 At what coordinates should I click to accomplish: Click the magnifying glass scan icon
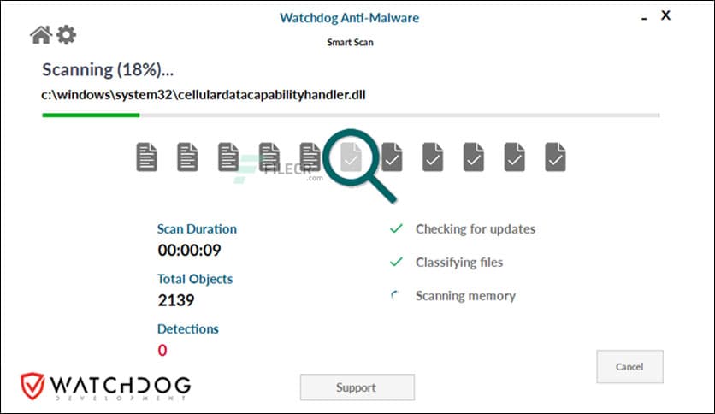[360, 165]
